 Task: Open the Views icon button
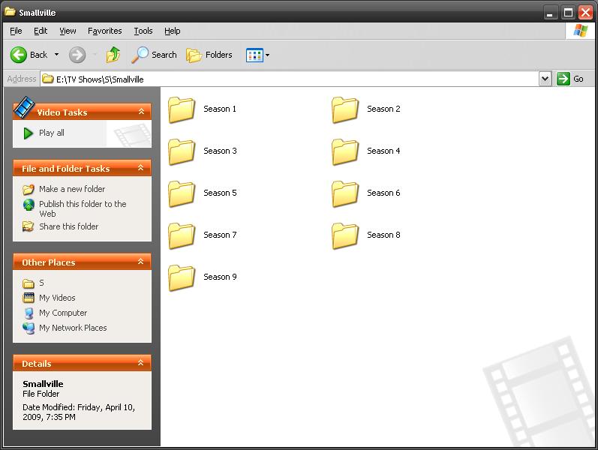pos(254,55)
